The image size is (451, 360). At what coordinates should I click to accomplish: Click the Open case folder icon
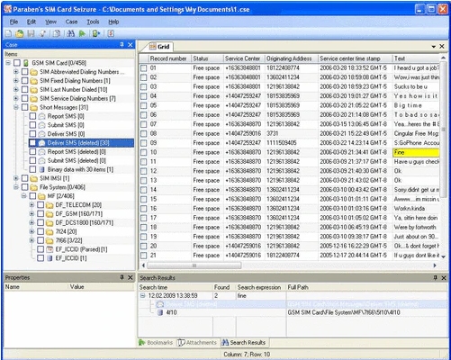click(x=20, y=33)
